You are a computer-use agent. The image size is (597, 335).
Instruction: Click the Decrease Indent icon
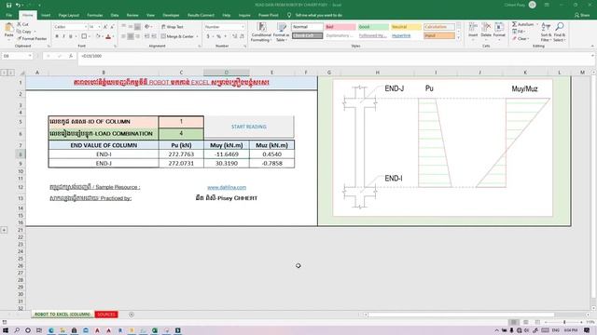coord(147,36)
